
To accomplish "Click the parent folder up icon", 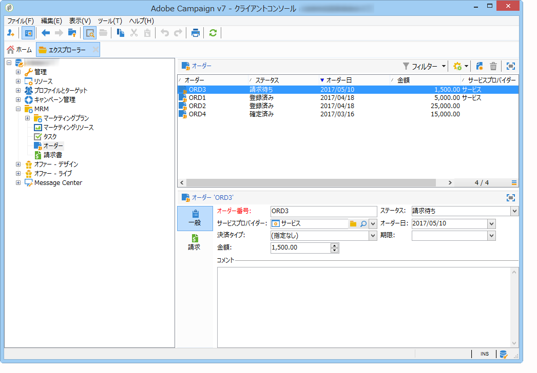I will [72, 33].
